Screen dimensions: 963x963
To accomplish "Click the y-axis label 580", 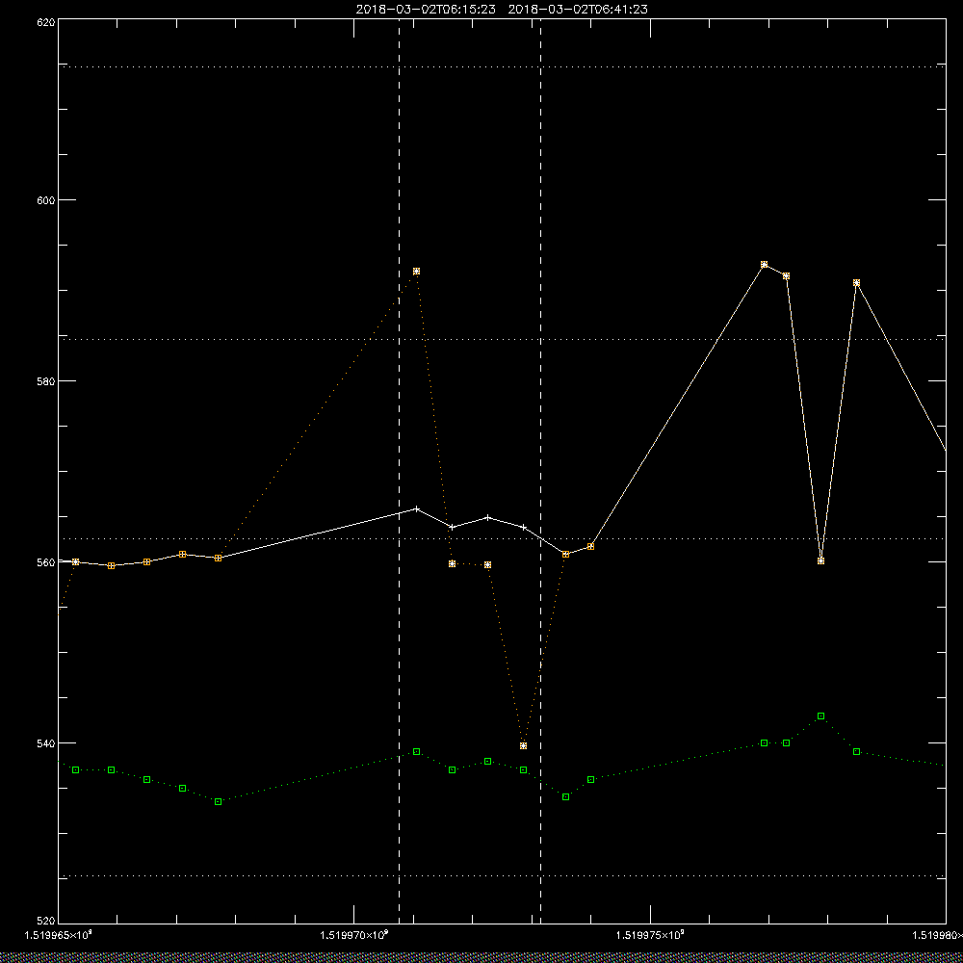I will point(47,380).
